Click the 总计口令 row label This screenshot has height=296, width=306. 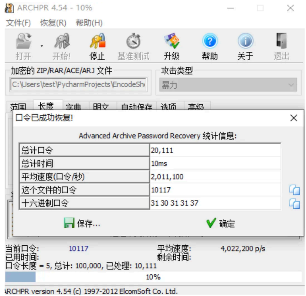pyautogui.click(x=85, y=150)
